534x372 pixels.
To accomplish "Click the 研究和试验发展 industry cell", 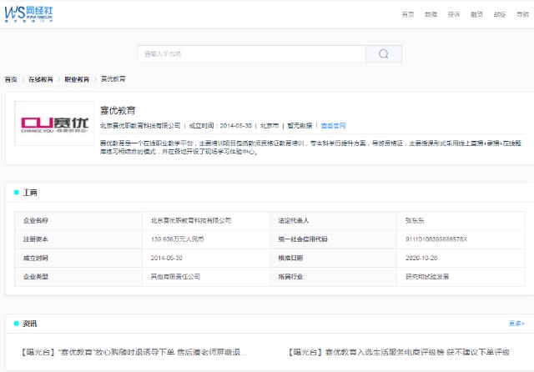I will click(461, 277).
